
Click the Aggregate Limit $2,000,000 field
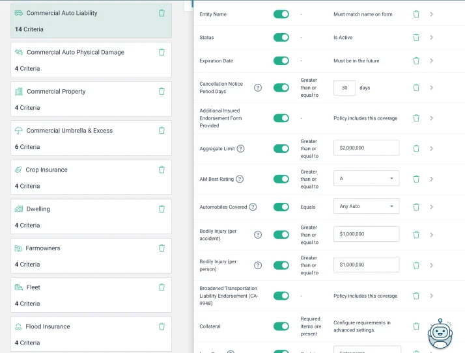click(x=366, y=148)
